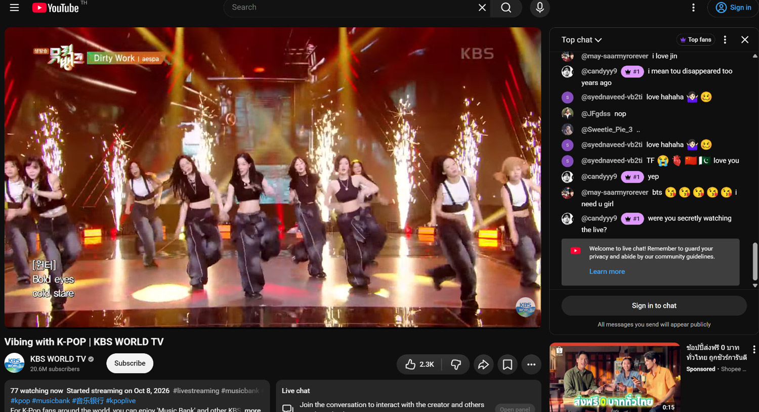Viewport: 759px width, 412px height.
Task: Click the Open panel button
Action: pyautogui.click(x=515, y=409)
